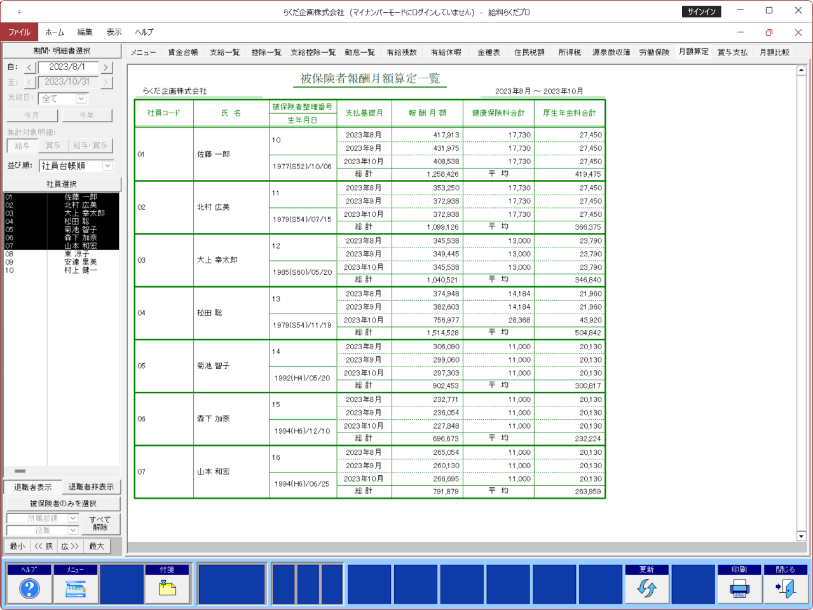This screenshot has height=610, width=813.
Task: Select employee 01 佐藤 一郎 in list
Action: [61, 197]
